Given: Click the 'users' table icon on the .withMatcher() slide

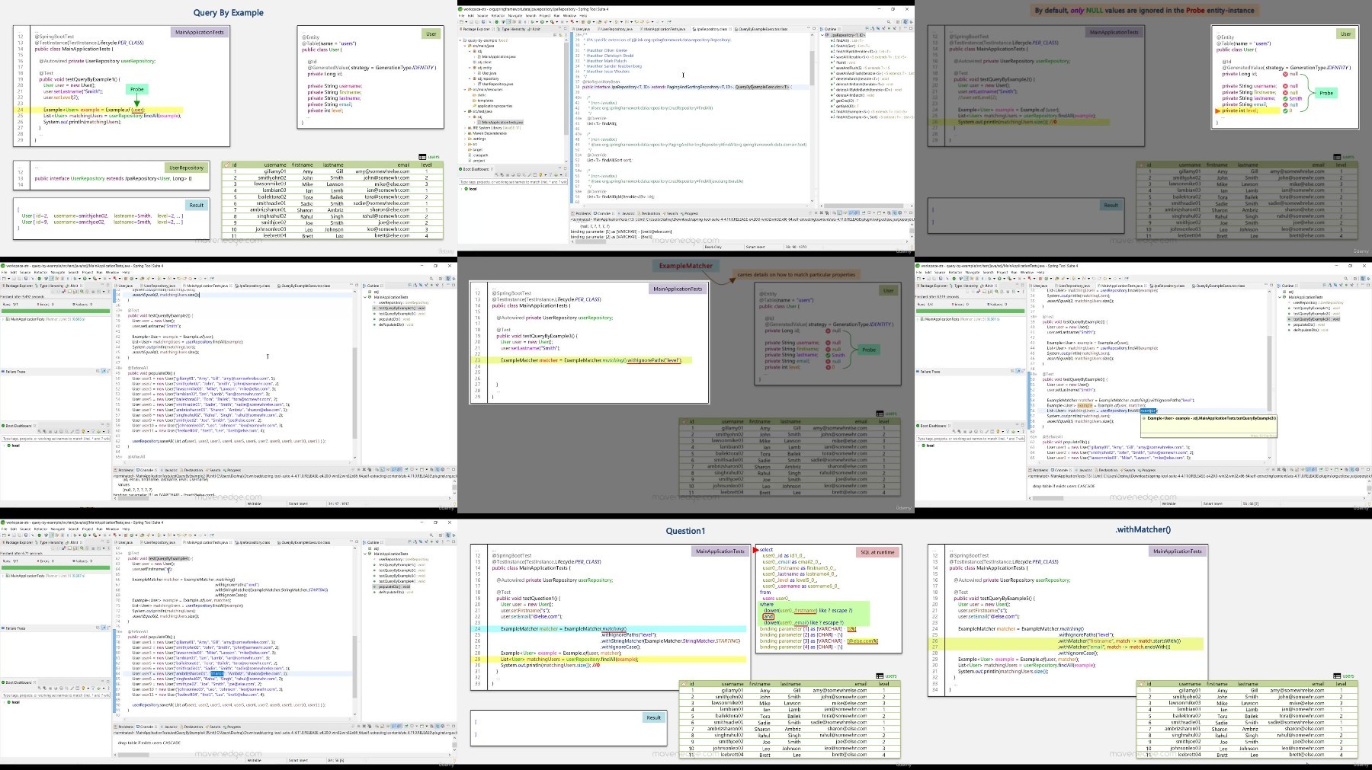Looking at the screenshot, I should tap(1337, 676).
